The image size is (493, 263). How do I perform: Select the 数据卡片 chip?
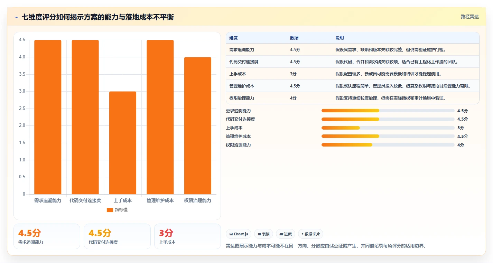click(310, 234)
